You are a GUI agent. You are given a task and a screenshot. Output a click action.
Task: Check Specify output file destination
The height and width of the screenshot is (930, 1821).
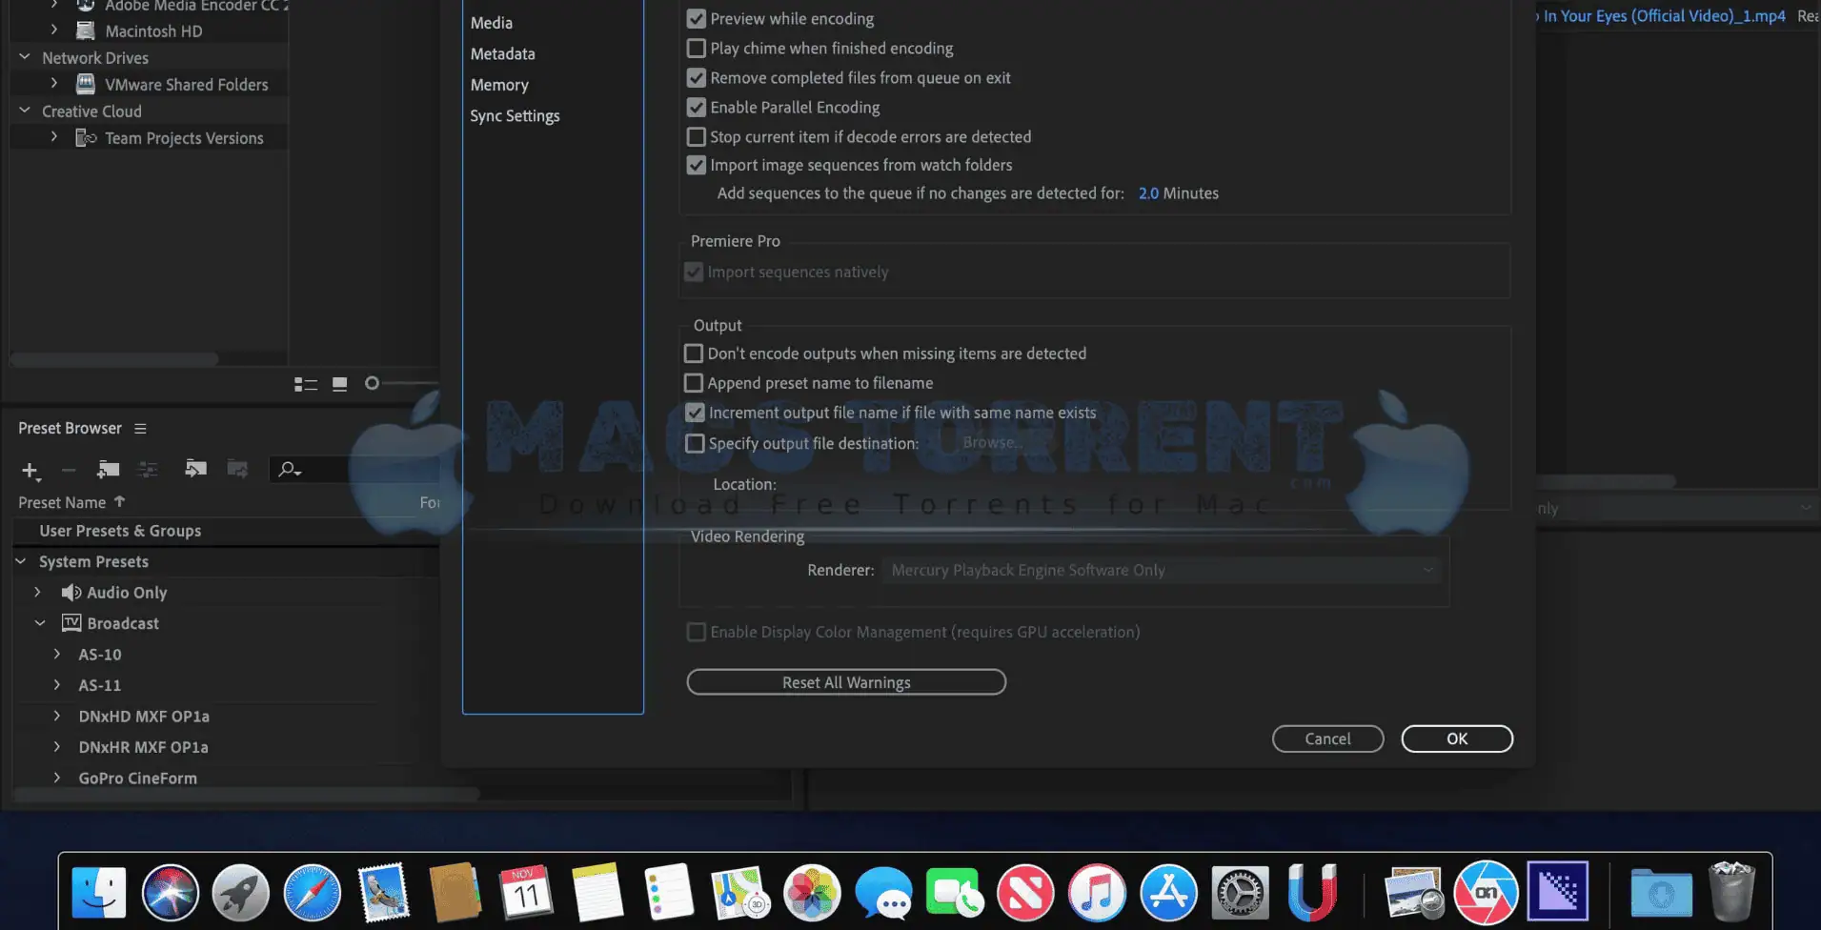pos(695,443)
